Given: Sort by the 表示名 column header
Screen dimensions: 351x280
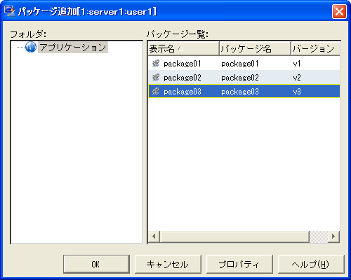Looking at the screenshot, I should [184, 48].
